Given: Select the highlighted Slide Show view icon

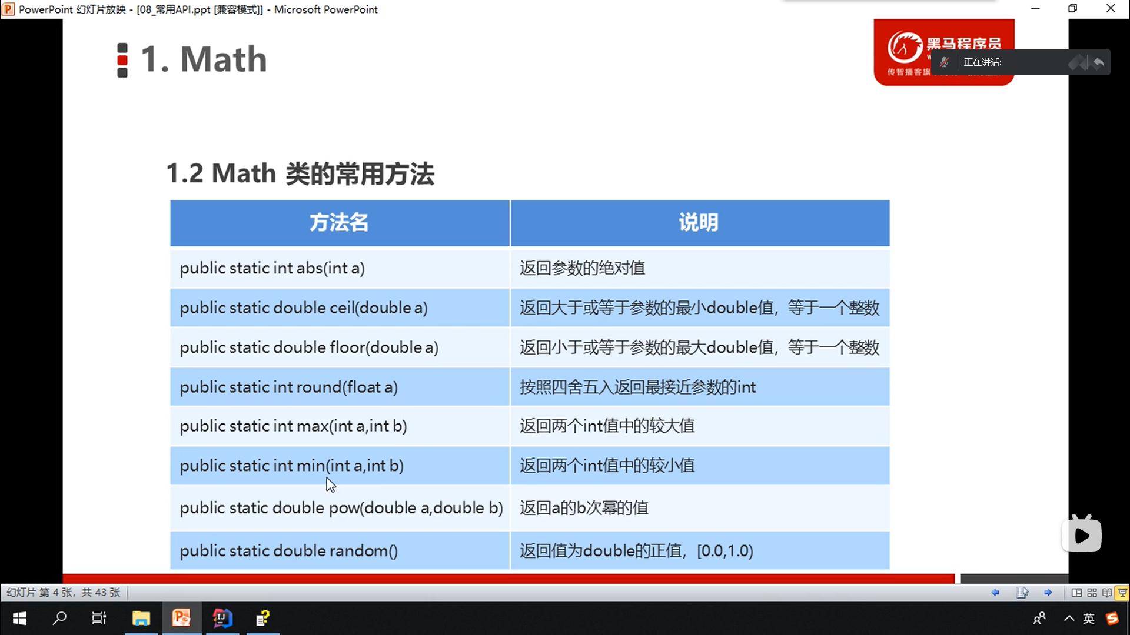Looking at the screenshot, I should [1121, 593].
